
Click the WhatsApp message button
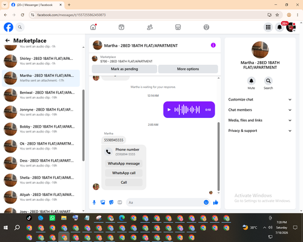pos(124,163)
